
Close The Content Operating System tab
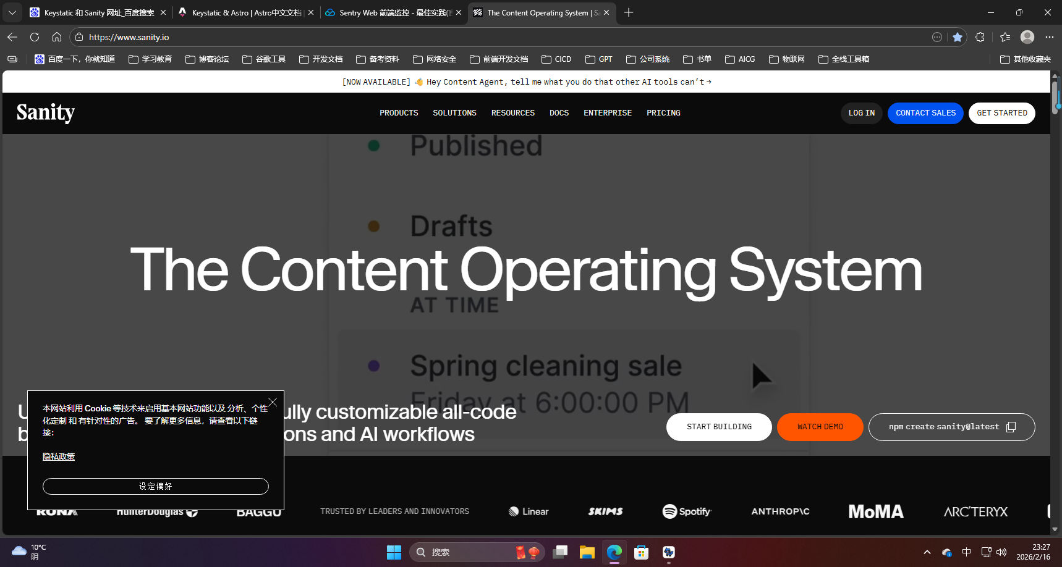606,12
